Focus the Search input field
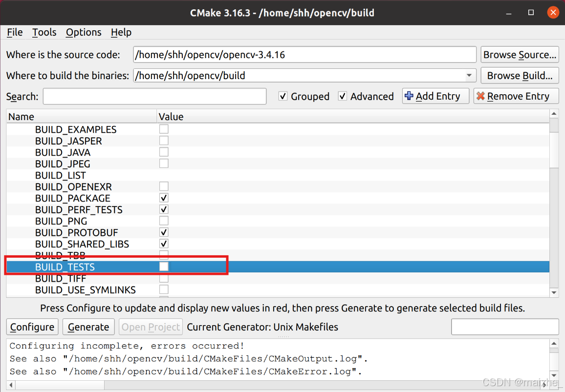Screen dimensions: 565x392 154,97
